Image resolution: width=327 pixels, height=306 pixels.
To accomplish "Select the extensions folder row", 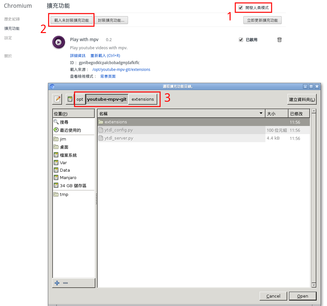I will (x=204, y=122).
